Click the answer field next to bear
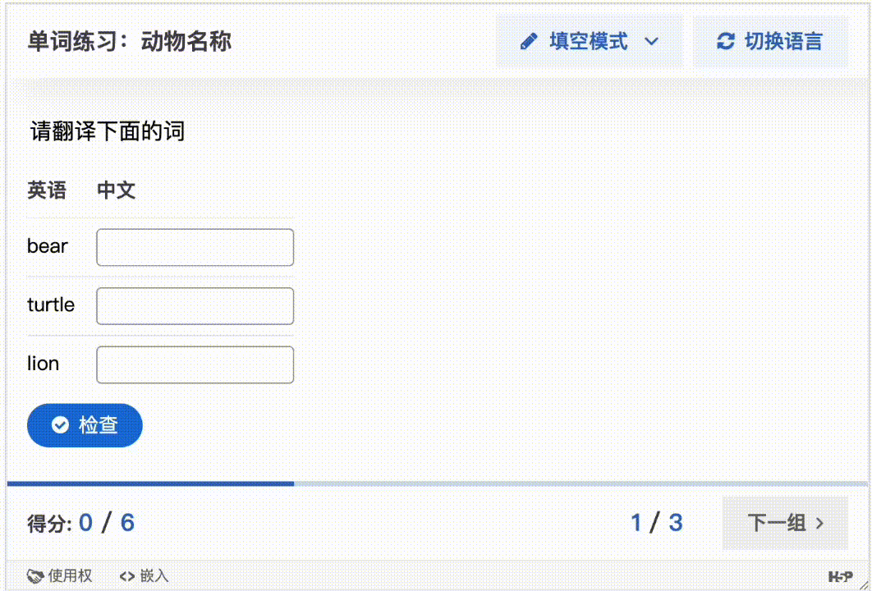 click(195, 246)
